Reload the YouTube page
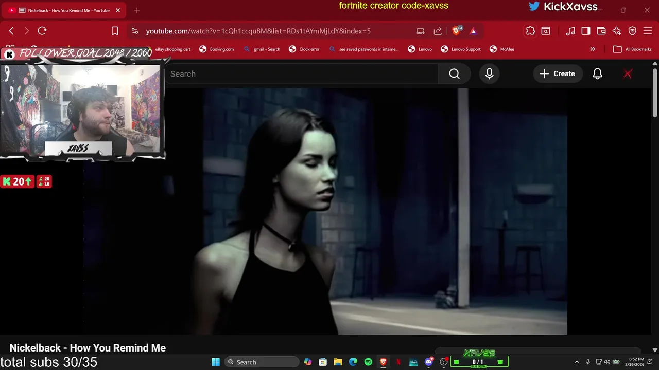The image size is (659, 370). pos(42,31)
